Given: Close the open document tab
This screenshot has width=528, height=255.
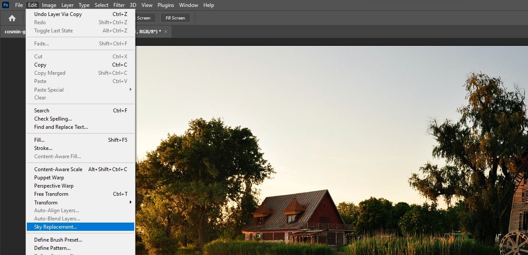Looking at the screenshot, I should 166,32.
